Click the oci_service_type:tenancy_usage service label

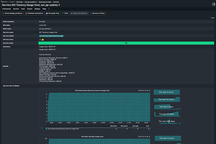click(x=51, y=36)
